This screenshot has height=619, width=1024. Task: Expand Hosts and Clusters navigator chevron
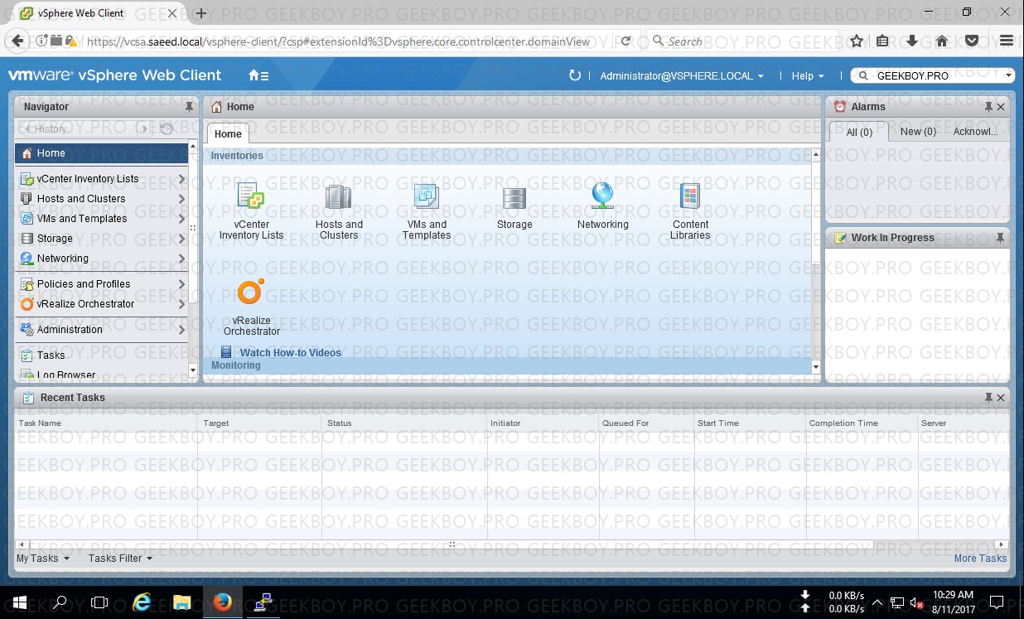pos(181,199)
